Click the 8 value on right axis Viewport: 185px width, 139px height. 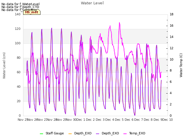pos(171,71)
